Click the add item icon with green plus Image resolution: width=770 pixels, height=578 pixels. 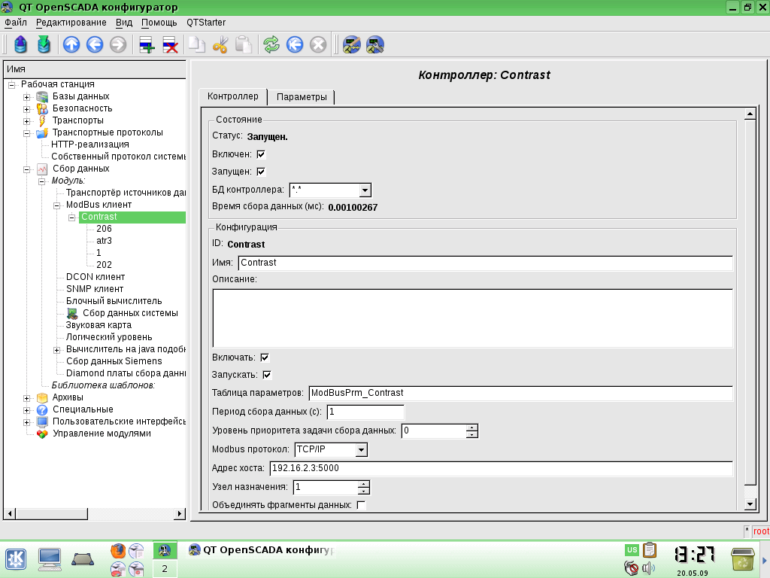[x=147, y=45]
